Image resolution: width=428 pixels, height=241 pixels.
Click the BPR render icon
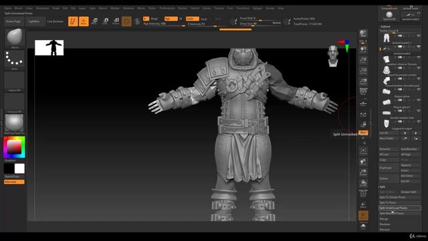click(x=363, y=33)
